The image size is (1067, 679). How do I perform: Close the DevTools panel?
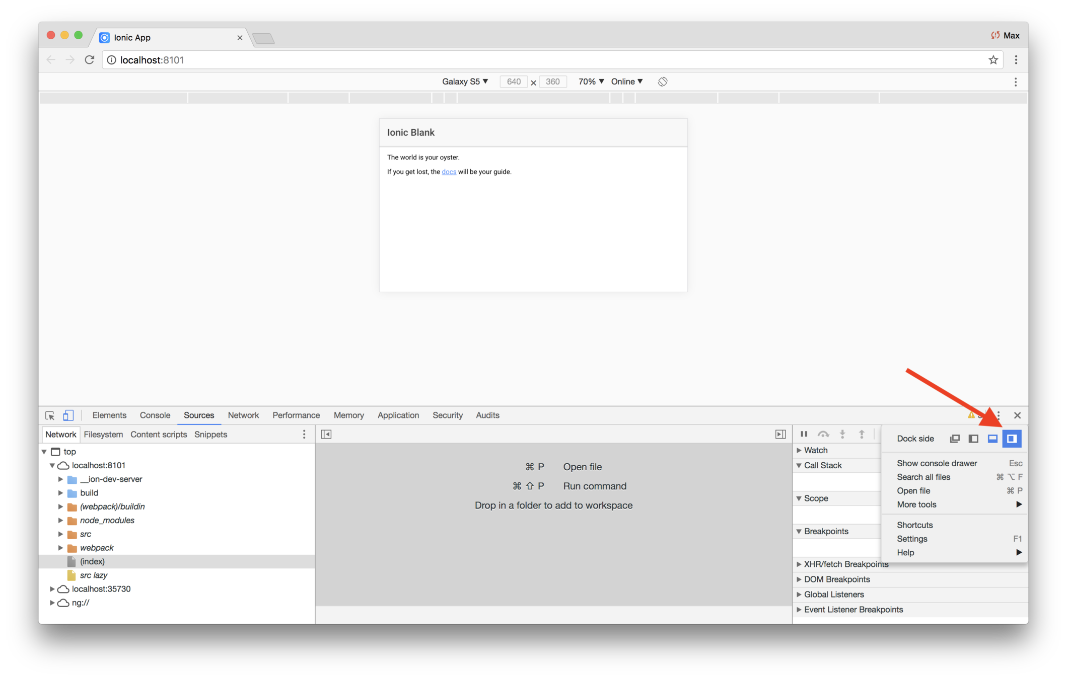click(x=1017, y=415)
